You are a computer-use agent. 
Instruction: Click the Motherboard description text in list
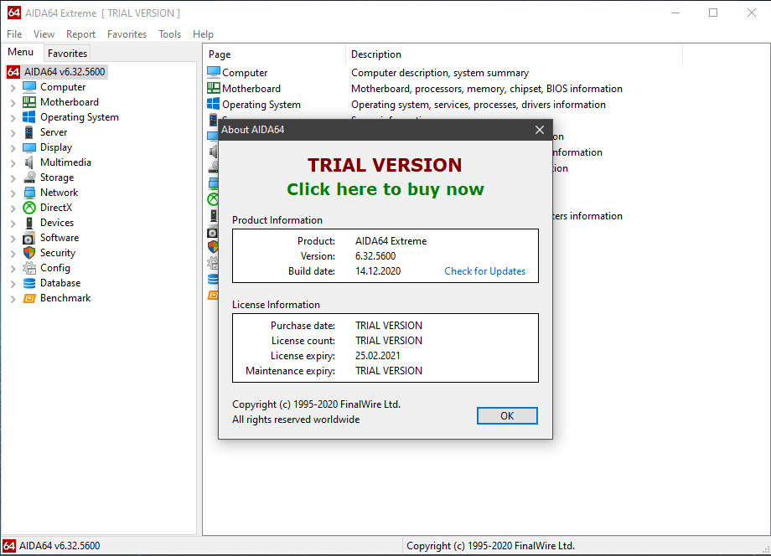(x=487, y=89)
